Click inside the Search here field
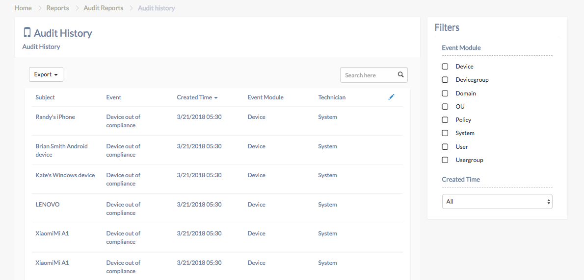This screenshot has width=584, height=280. (368, 75)
